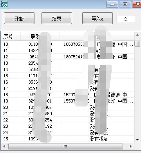Click the horizontal scrollbar right arrow

(x=130, y=146)
